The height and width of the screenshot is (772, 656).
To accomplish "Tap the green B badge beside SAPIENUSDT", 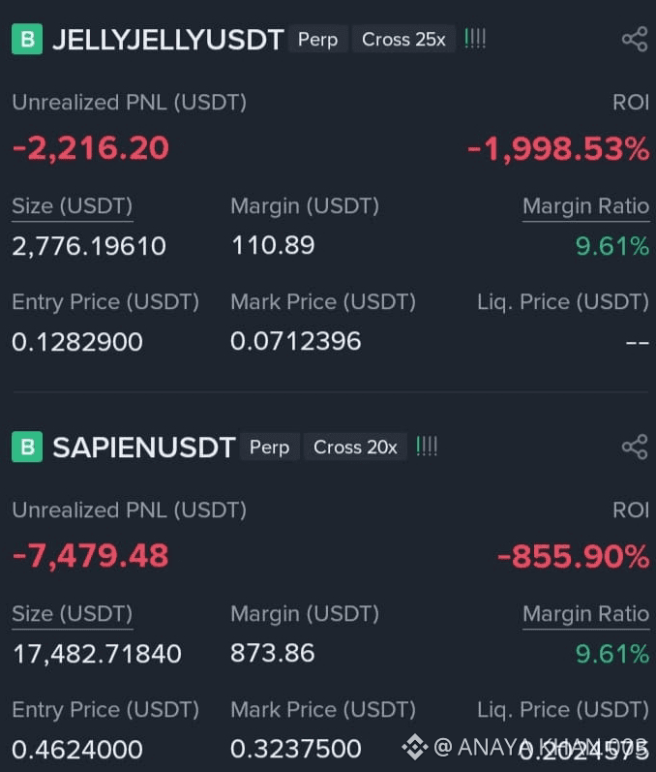I will pyautogui.click(x=27, y=447).
